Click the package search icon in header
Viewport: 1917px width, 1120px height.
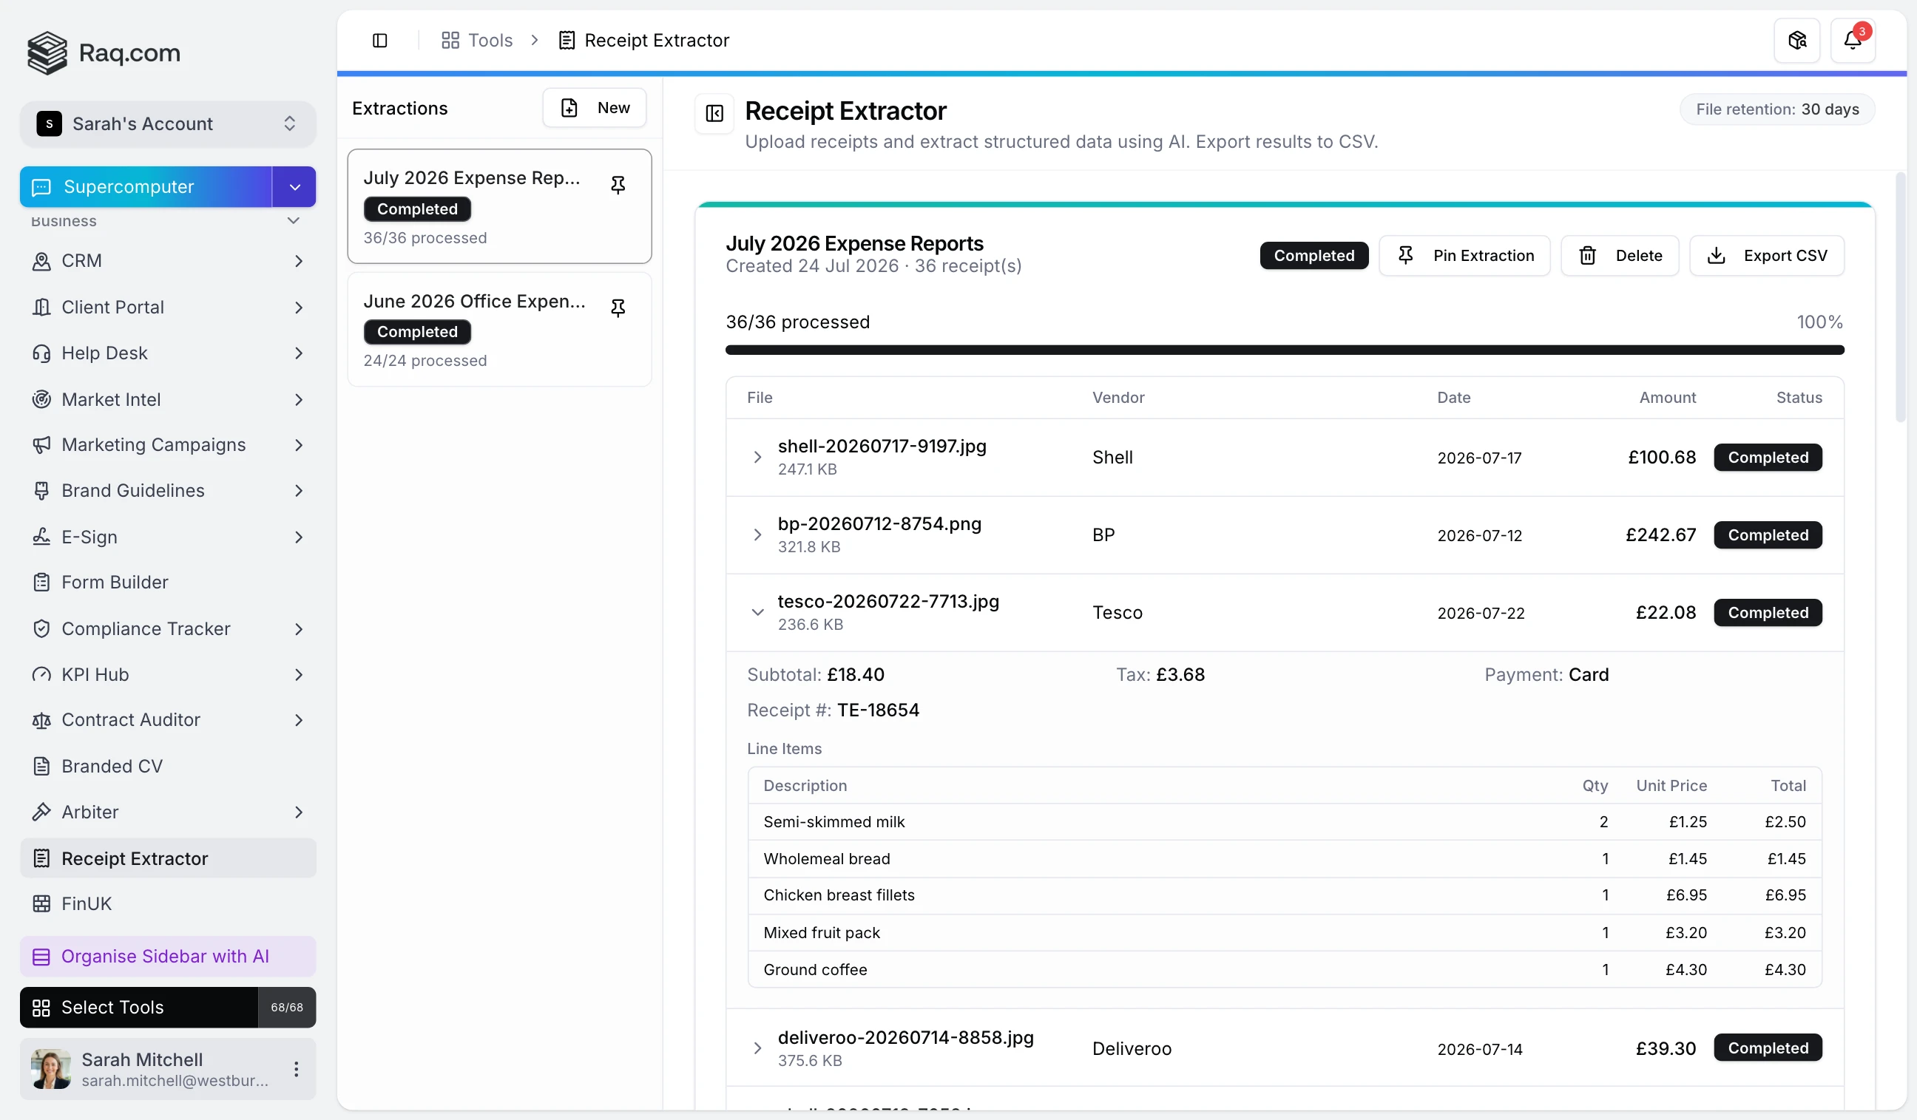[x=1796, y=41]
